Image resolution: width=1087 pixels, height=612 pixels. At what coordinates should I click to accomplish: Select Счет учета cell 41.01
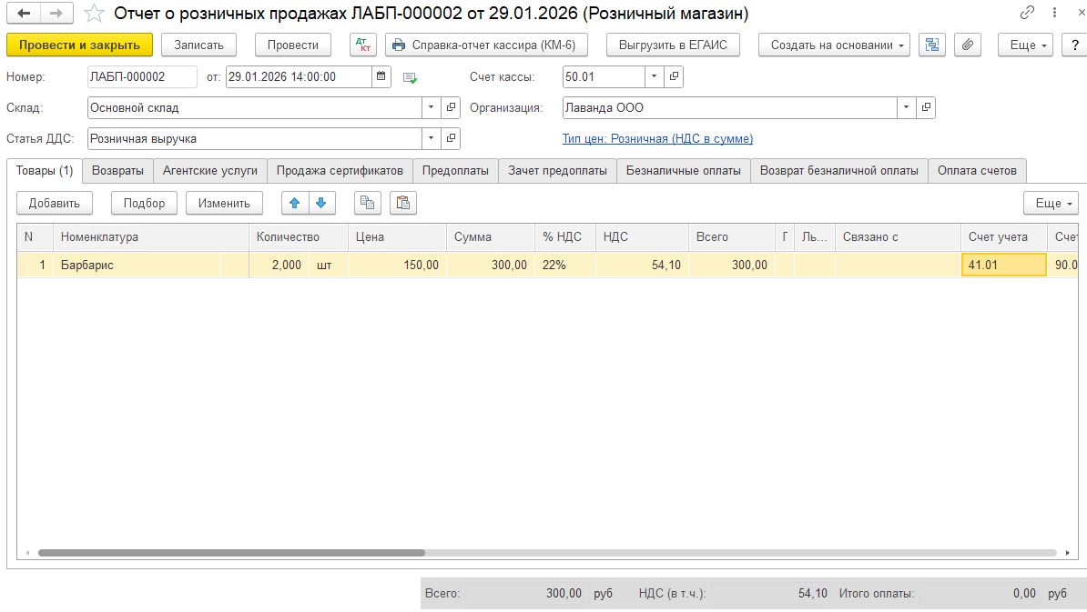click(1004, 266)
